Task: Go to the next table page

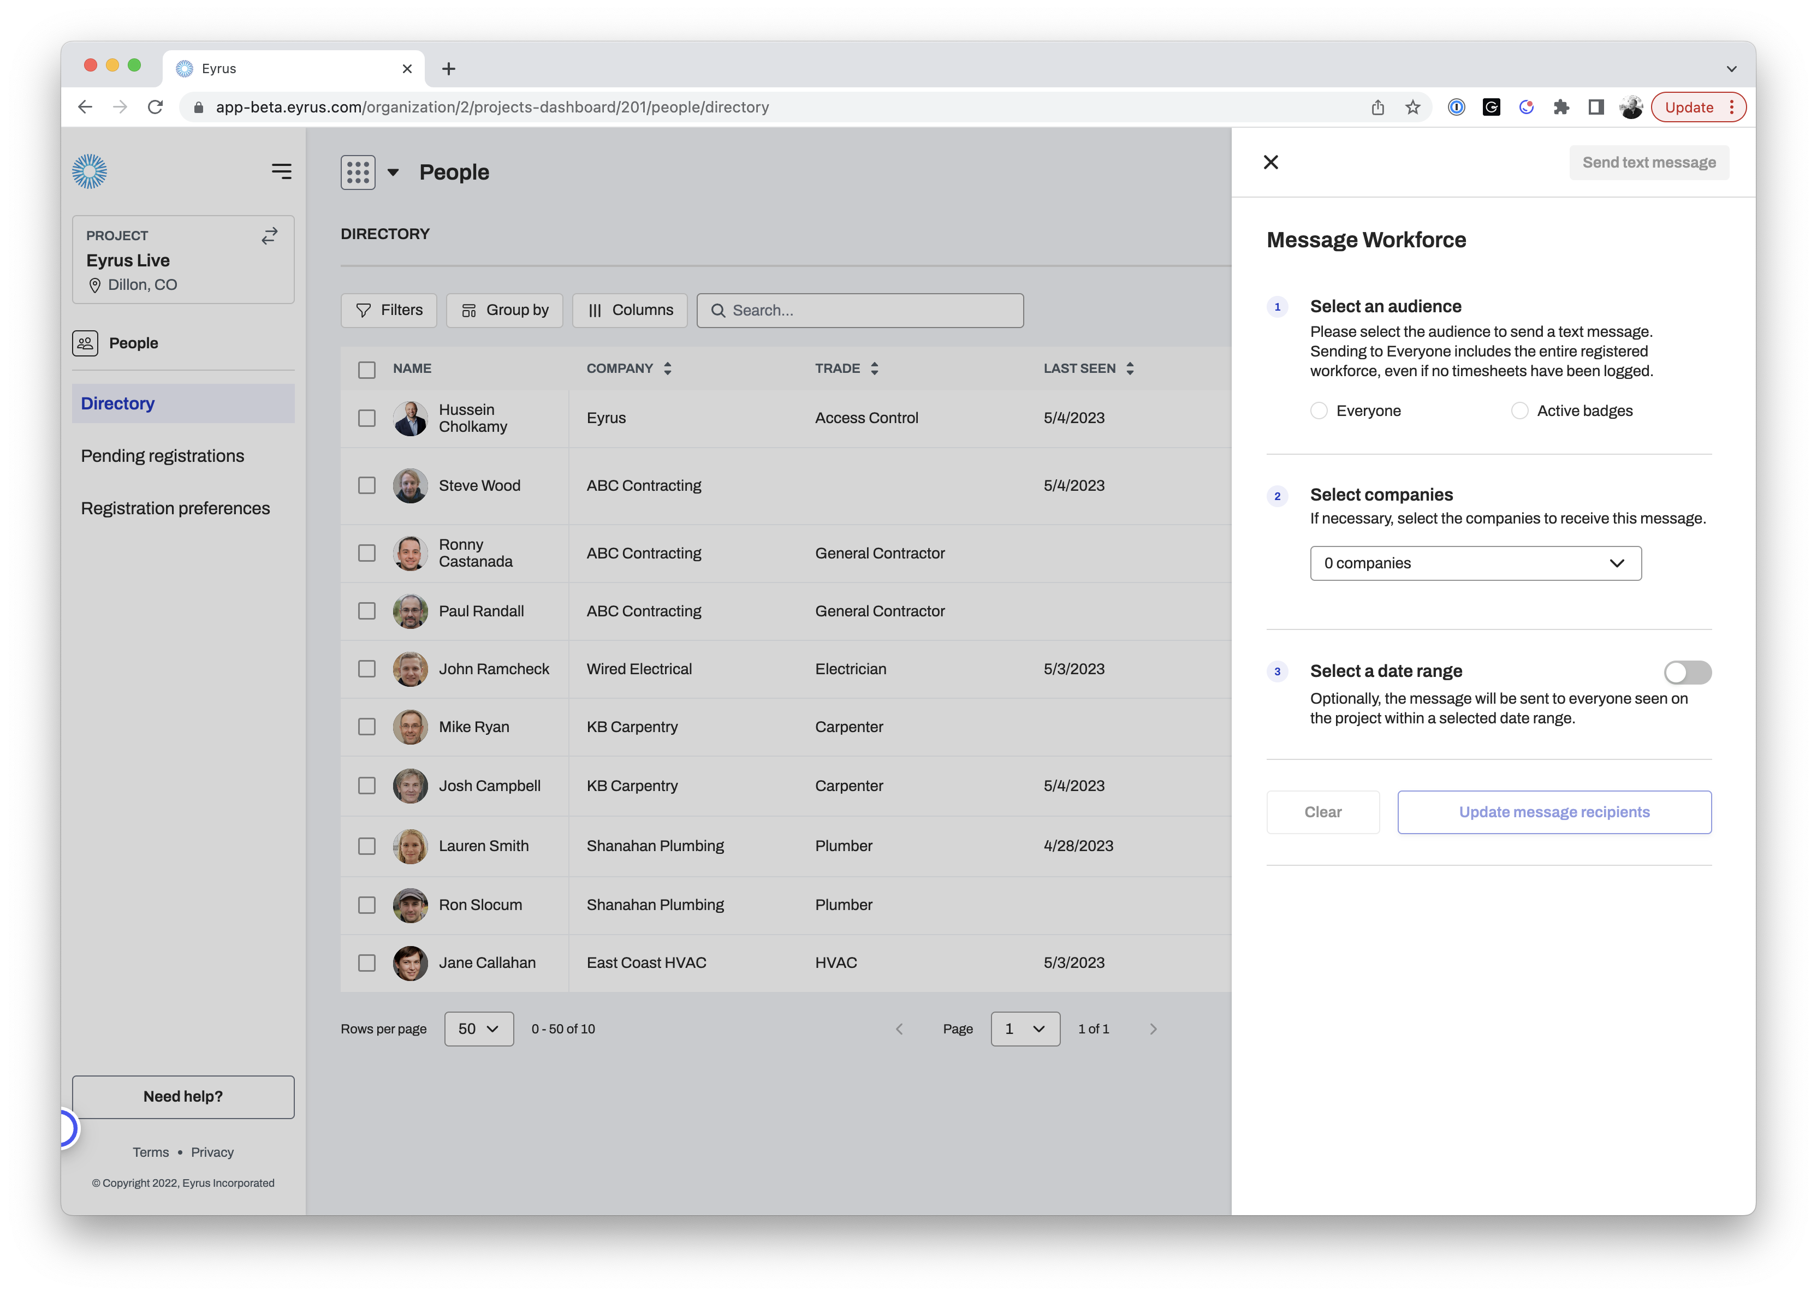Action: [1153, 1029]
